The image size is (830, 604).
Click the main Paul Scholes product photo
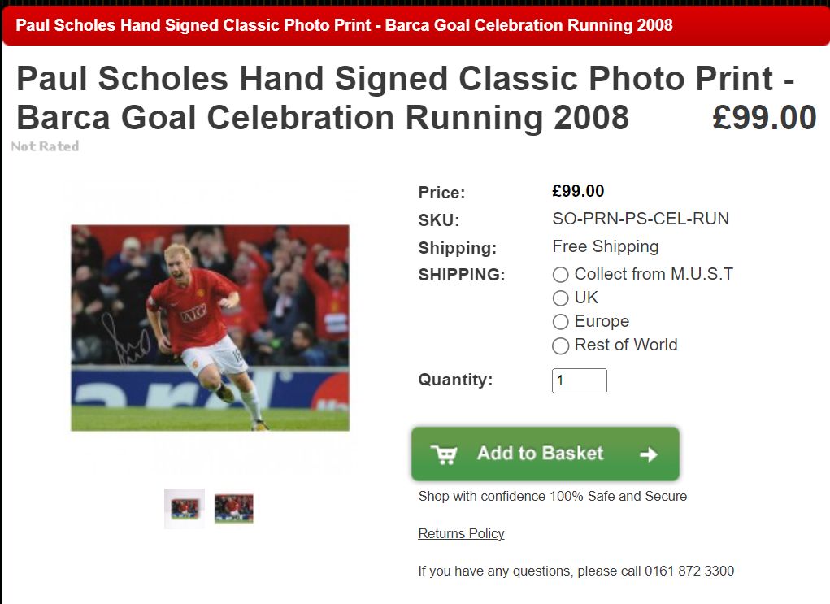(211, 328)
